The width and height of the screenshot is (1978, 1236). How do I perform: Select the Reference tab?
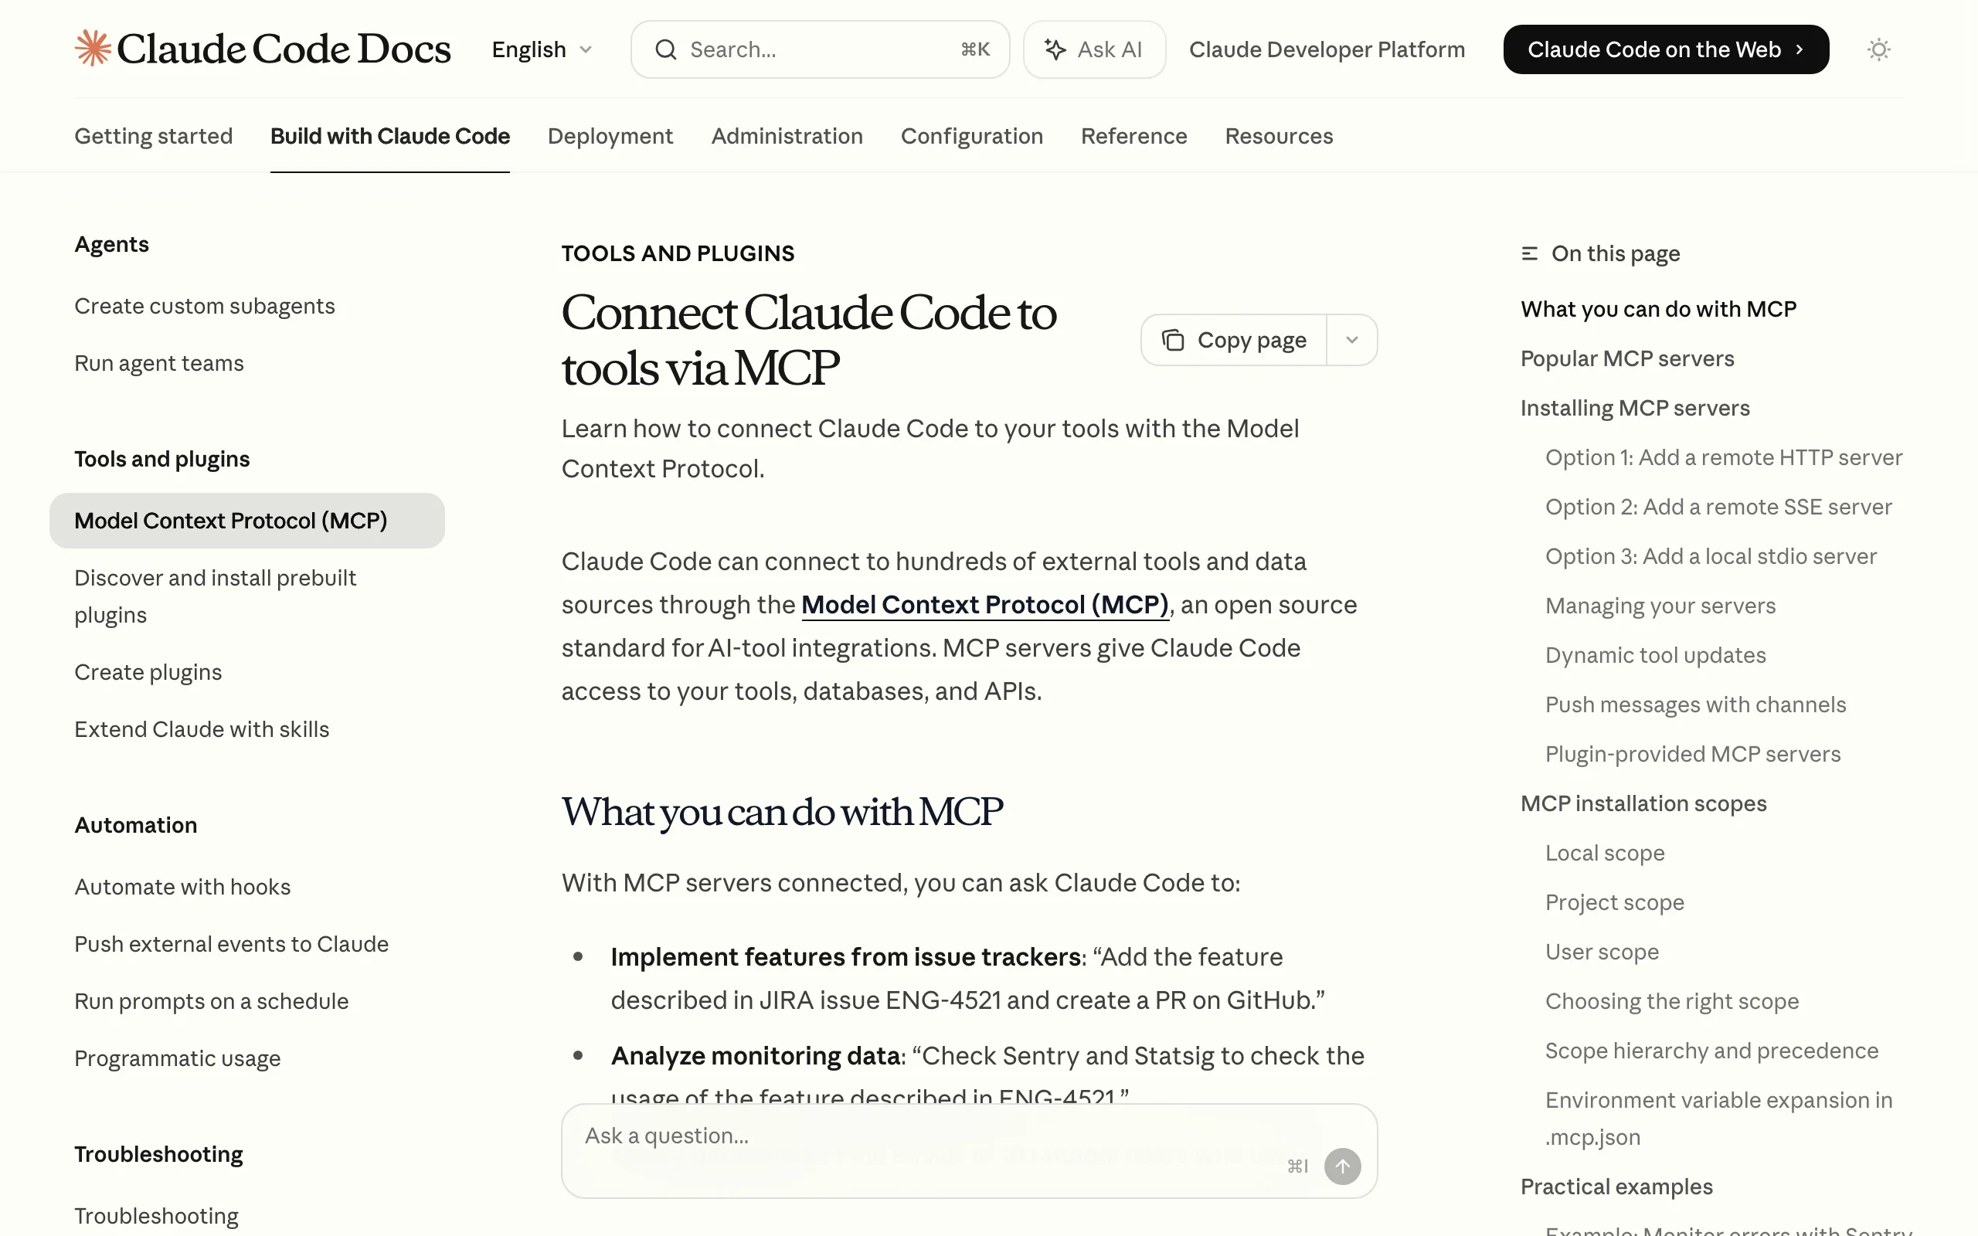(x=1133, y=136)
